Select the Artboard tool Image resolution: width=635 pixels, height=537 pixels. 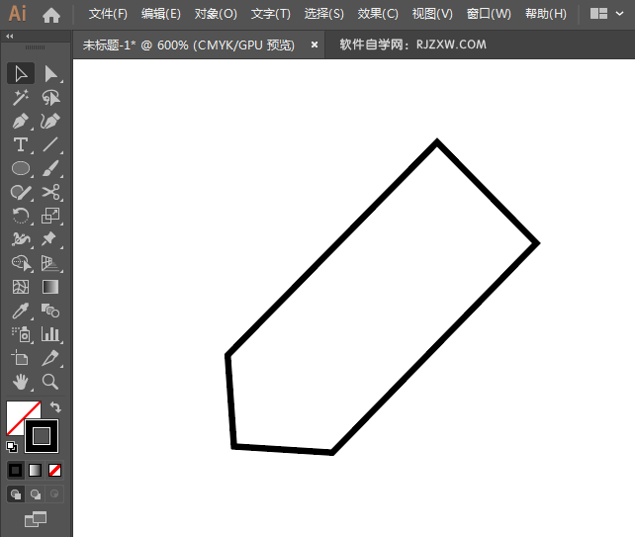pos(21,358)
